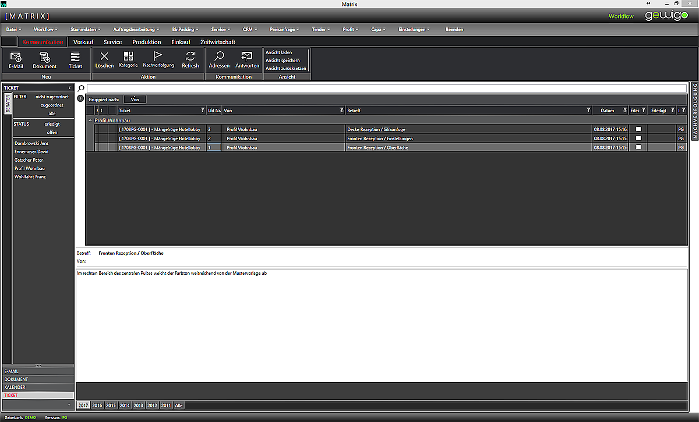The width and height of the screenshot is (699, 422).
Task: Click Ansicht zurücksetzen
Action: (x=285, y=69)
